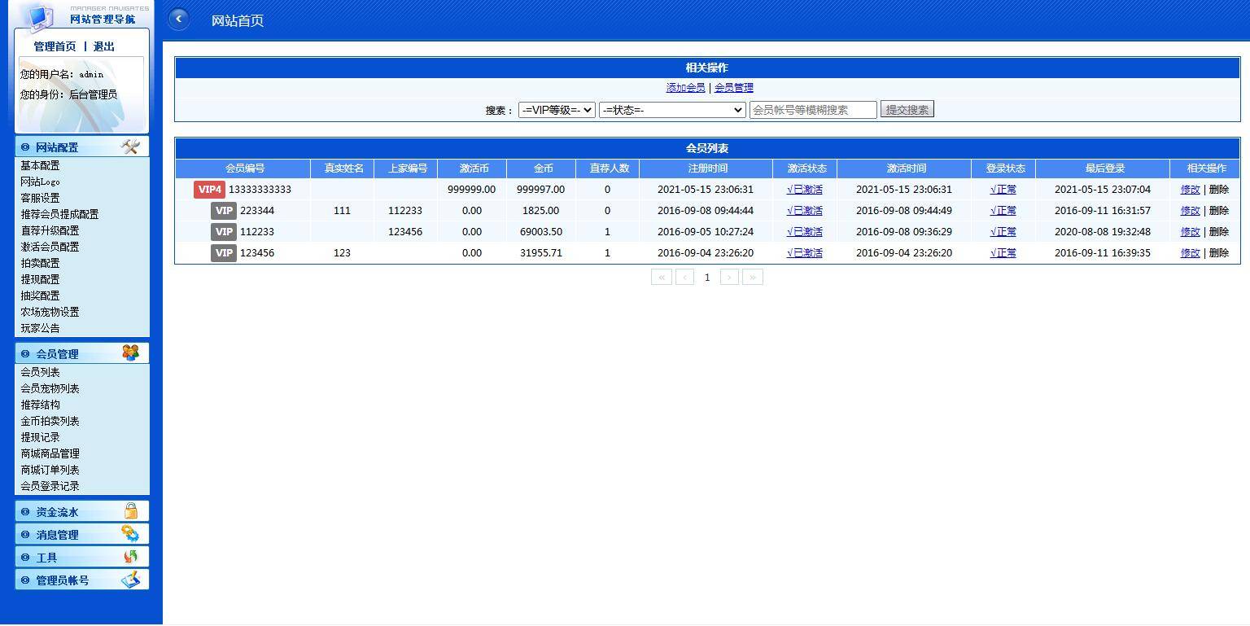This screenshot has height=626, width=1250.
Task: Click the edit icon beside 管理员帐号
Action: pyautogui.click(x=130, y=580)
